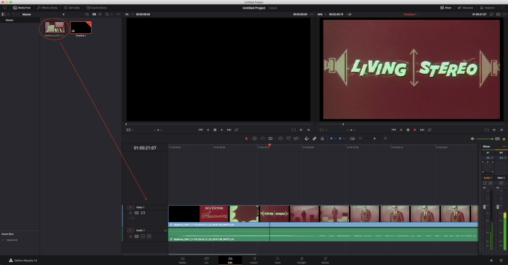Open timeline viewer 96% zoom dropdown

point(321,14)
